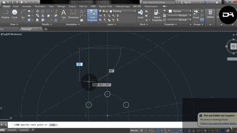The width and height of the screenshot is (237, 133).
Task: Click the command line customize wrench icon
Action: 6,125
